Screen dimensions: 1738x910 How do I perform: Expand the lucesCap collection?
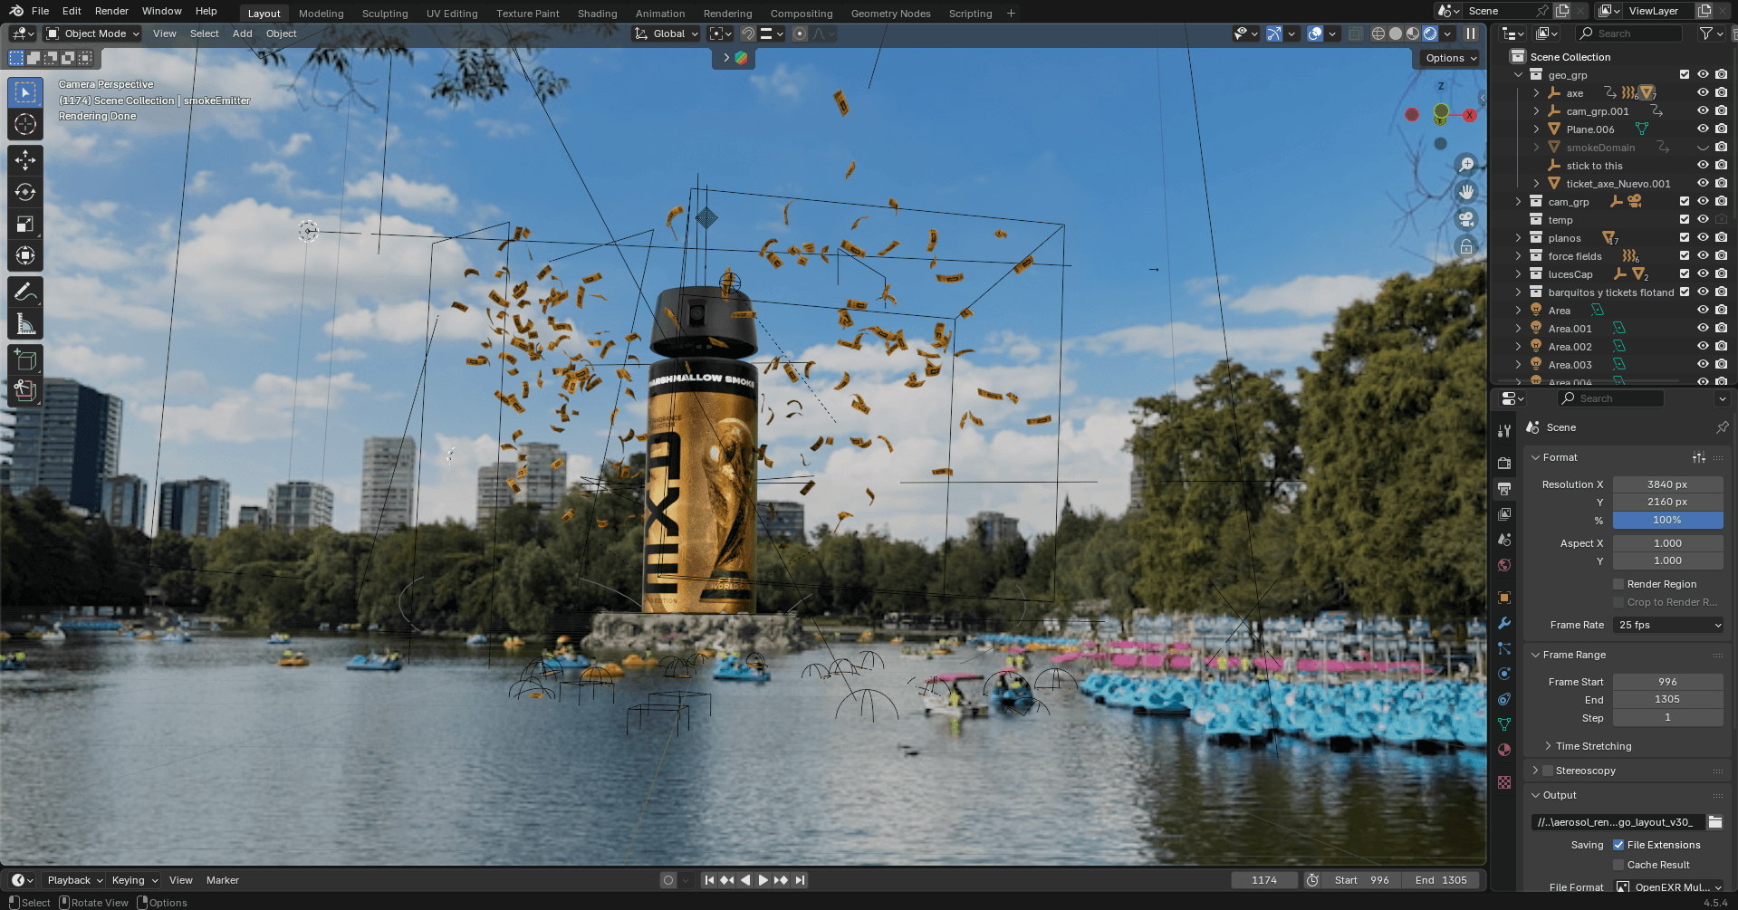(x=1519, y=274)
